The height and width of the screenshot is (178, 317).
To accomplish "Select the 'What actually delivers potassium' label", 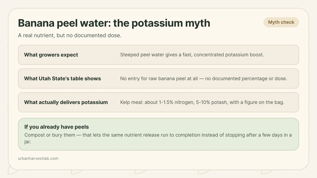I will point(66,102).
